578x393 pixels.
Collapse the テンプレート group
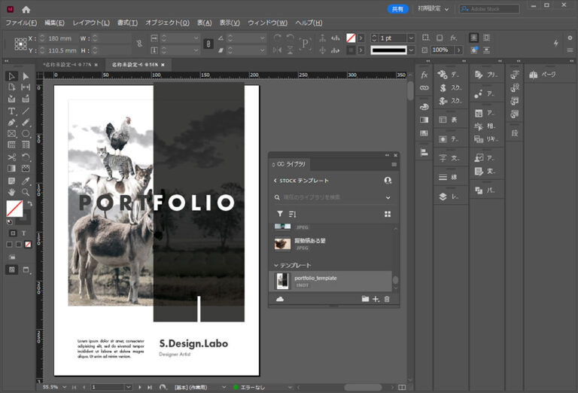(x=275, y=266)
